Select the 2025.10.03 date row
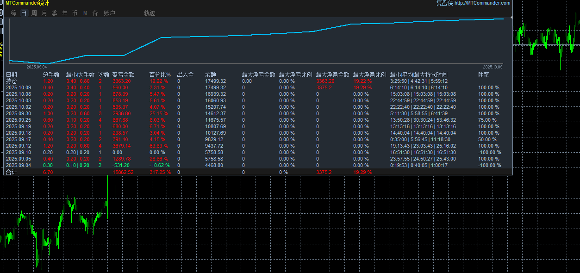580x273 pixels. click(19, 100)
